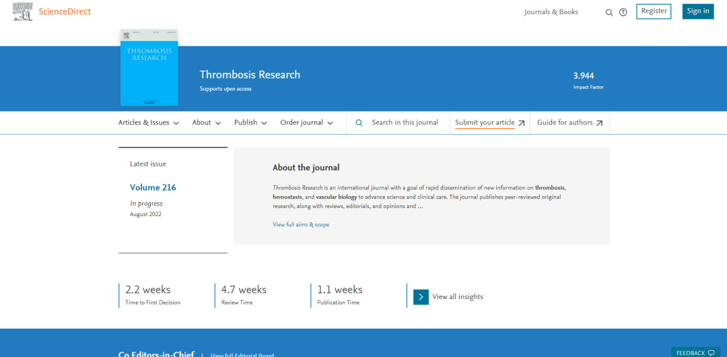Expand the Articles & Issues dropdown
The width and height of the screenshot is (727, 357).
pyautogui.click(x=148, y=123)
